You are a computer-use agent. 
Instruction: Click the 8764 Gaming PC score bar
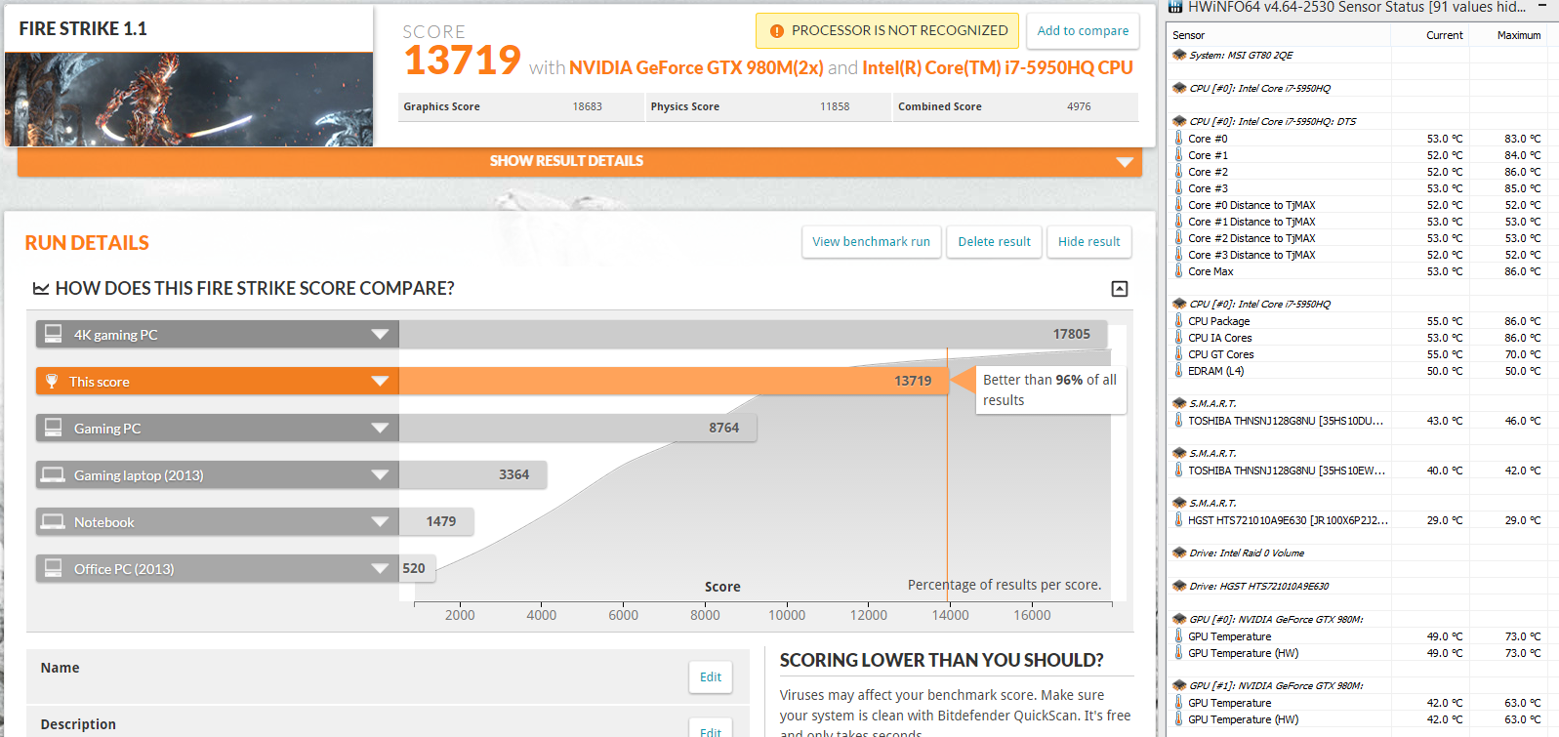578,429
